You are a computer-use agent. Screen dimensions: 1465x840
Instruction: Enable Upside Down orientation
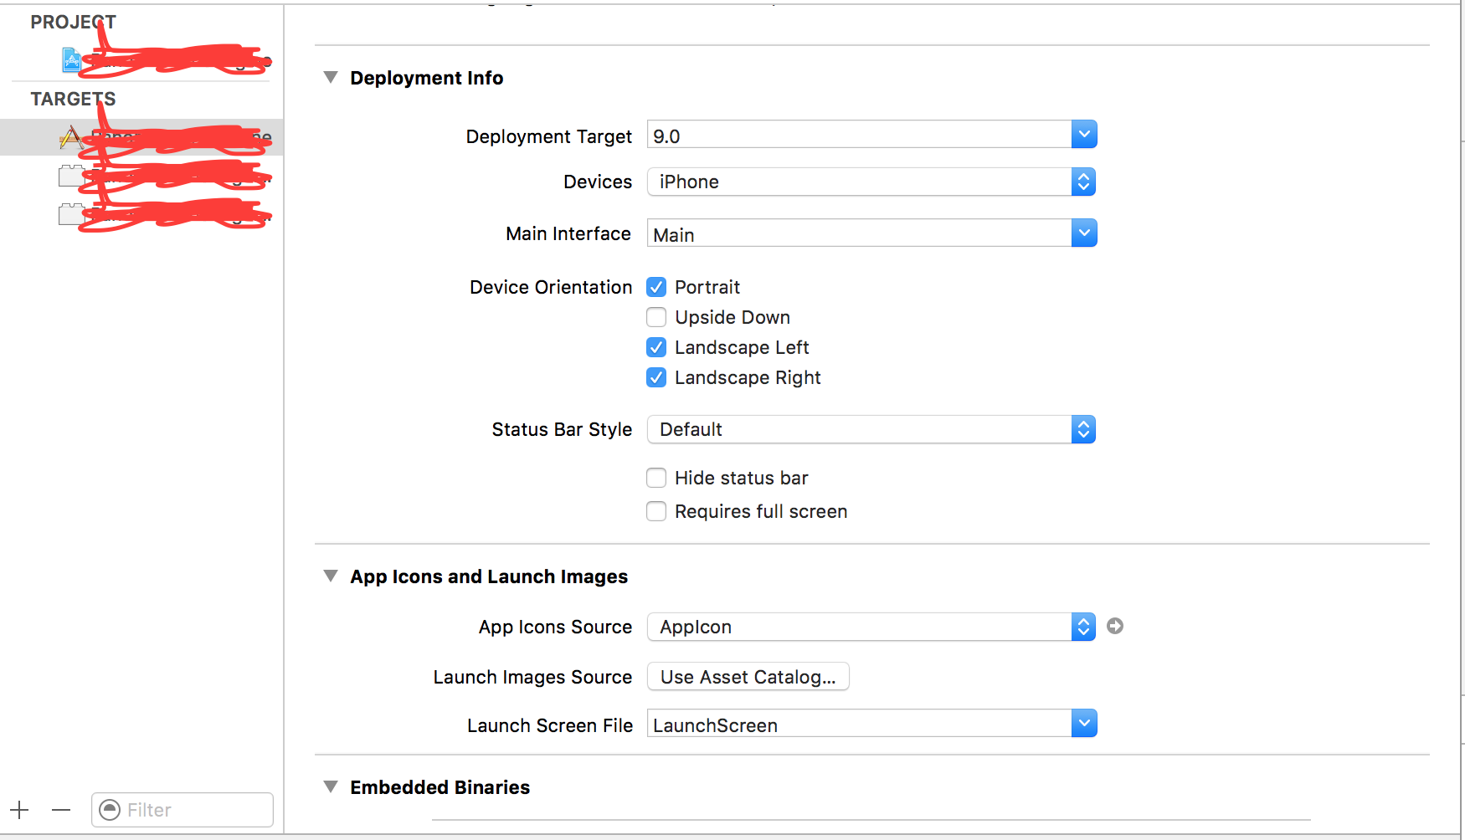click(x=656, y=317)
